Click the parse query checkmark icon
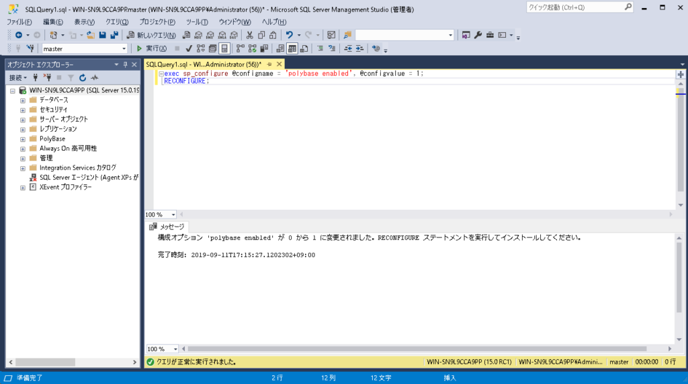 tap(189, 48)
